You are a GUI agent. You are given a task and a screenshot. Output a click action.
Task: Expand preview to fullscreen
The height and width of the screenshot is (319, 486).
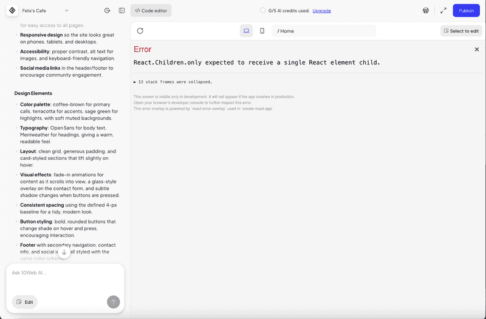(x=443, y=10)
